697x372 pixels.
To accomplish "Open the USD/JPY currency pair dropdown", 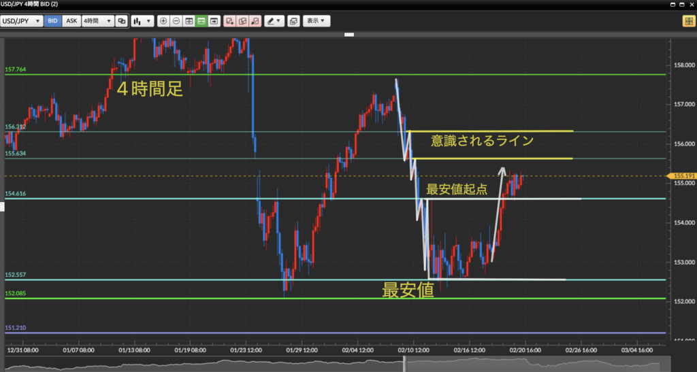I will [x=22, y=21].
